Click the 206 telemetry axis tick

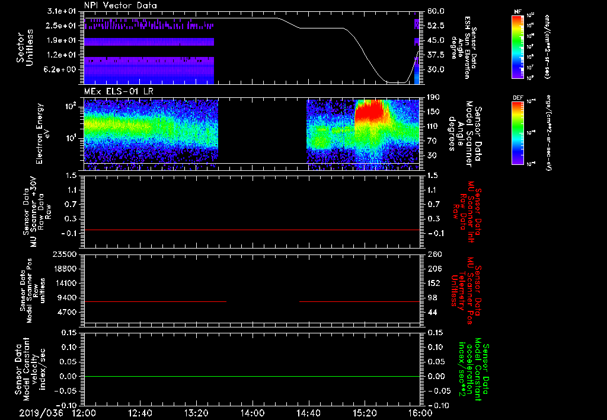(x=434, y=269)
